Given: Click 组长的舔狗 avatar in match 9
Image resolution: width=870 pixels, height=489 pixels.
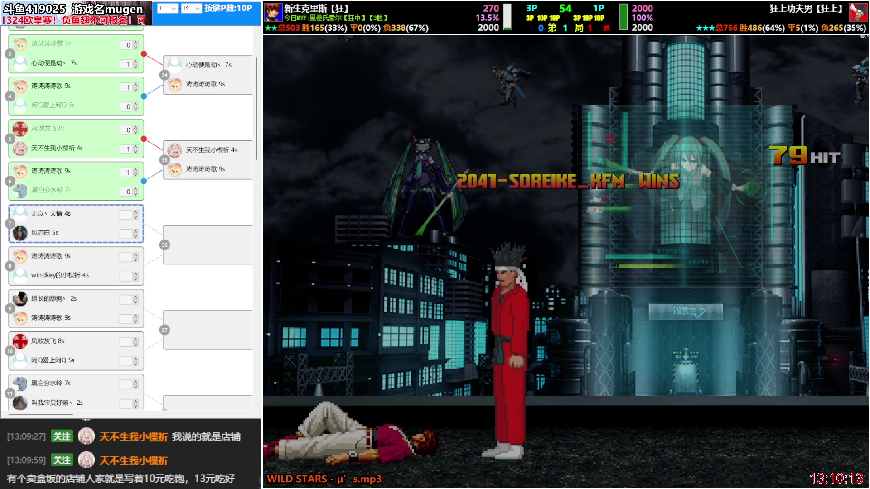Looking at the screenshot, I should [x=20, y=299].
